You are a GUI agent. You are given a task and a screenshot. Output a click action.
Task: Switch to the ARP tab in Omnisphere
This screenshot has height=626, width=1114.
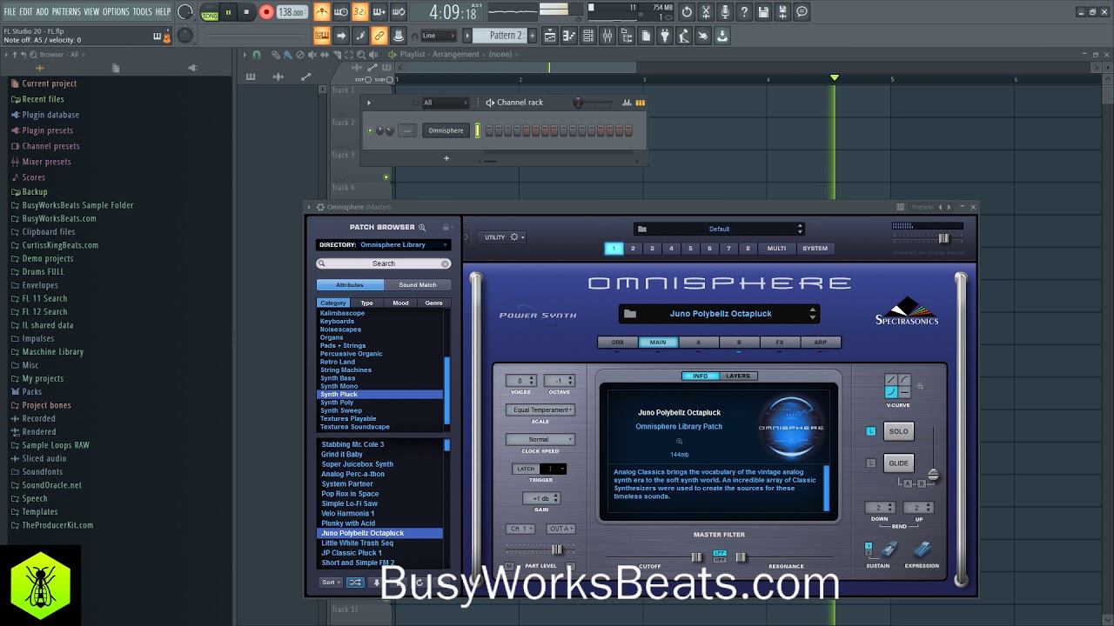(820, 343)
